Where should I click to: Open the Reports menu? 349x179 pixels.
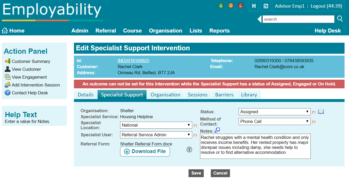coord(219,30)
